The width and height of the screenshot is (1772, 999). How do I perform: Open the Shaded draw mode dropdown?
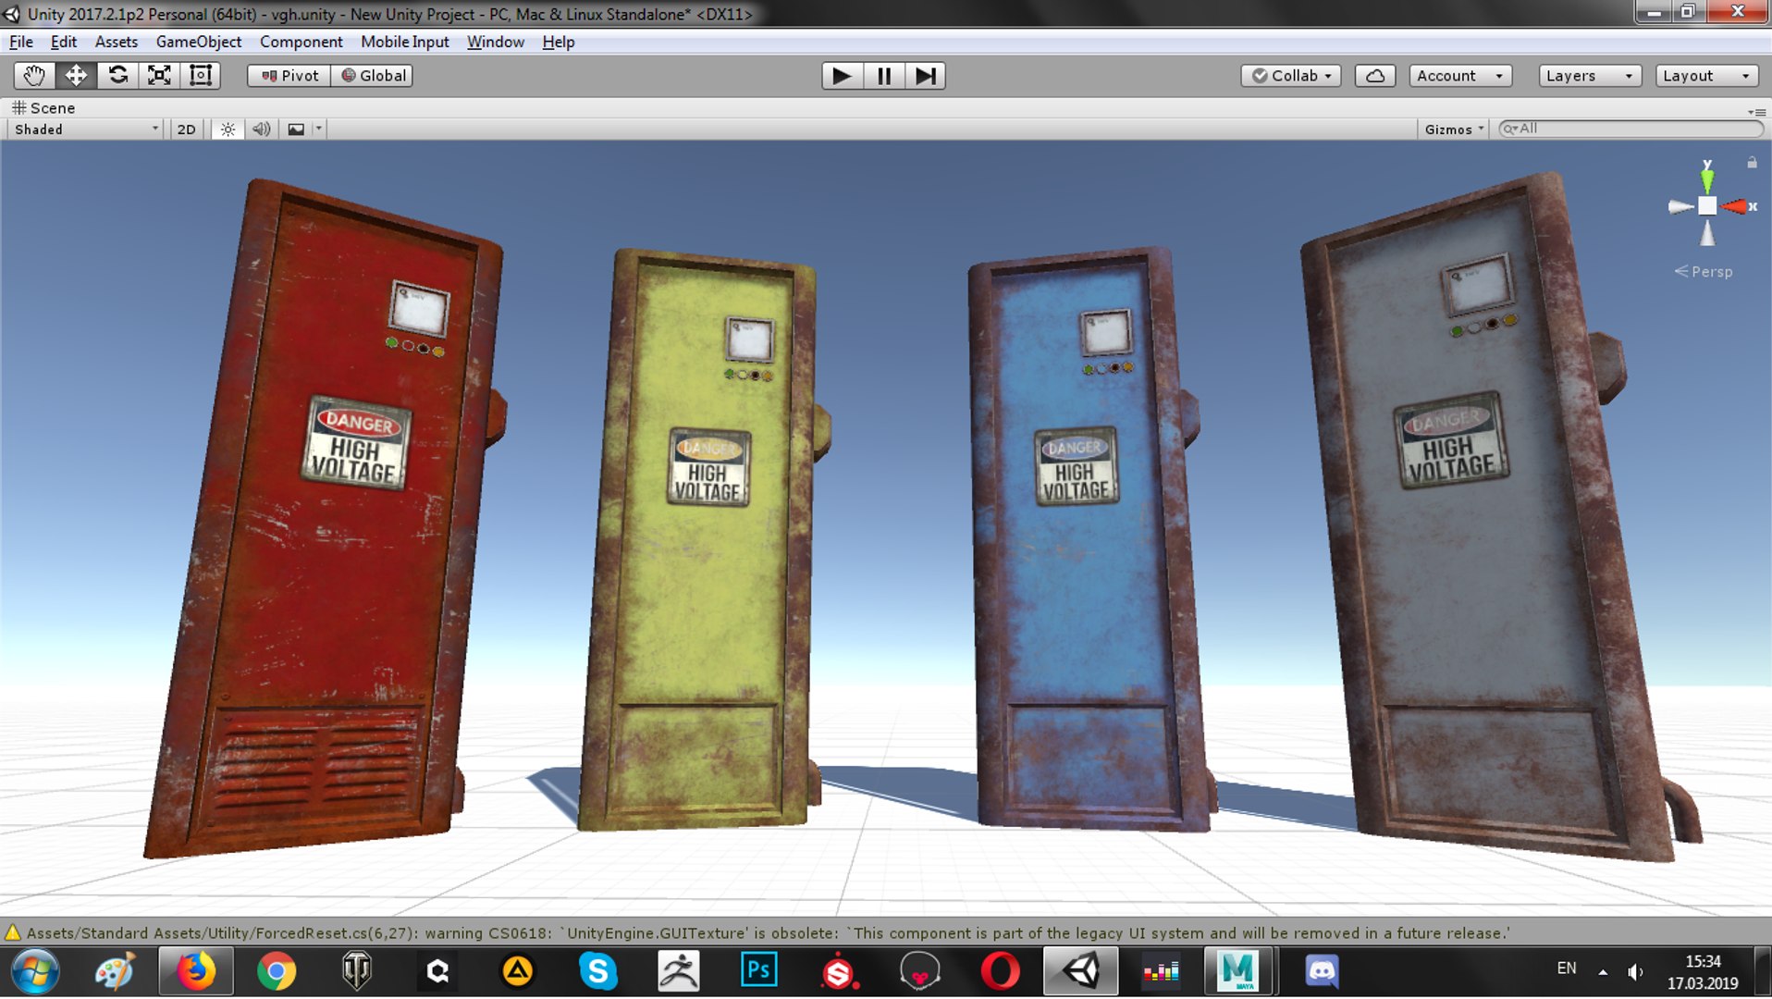pyautogui.click(x=87, y=129)
